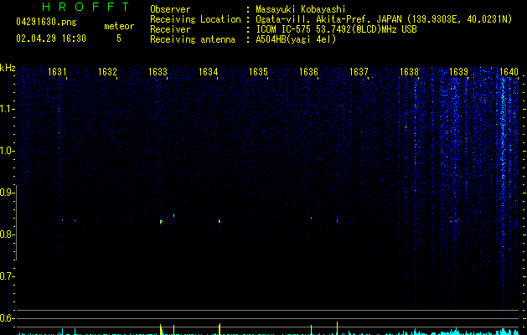
Task: Click the tallest yellow spike in the bottom power graph
Action: (x=337, y=328)
